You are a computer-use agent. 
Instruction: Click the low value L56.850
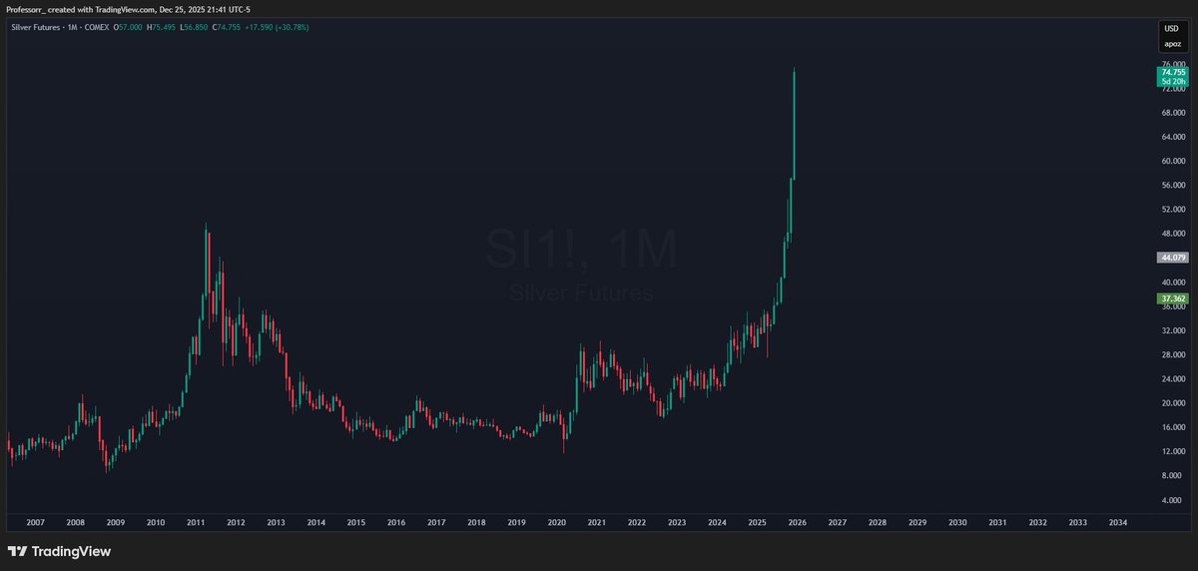coord(194,27)
